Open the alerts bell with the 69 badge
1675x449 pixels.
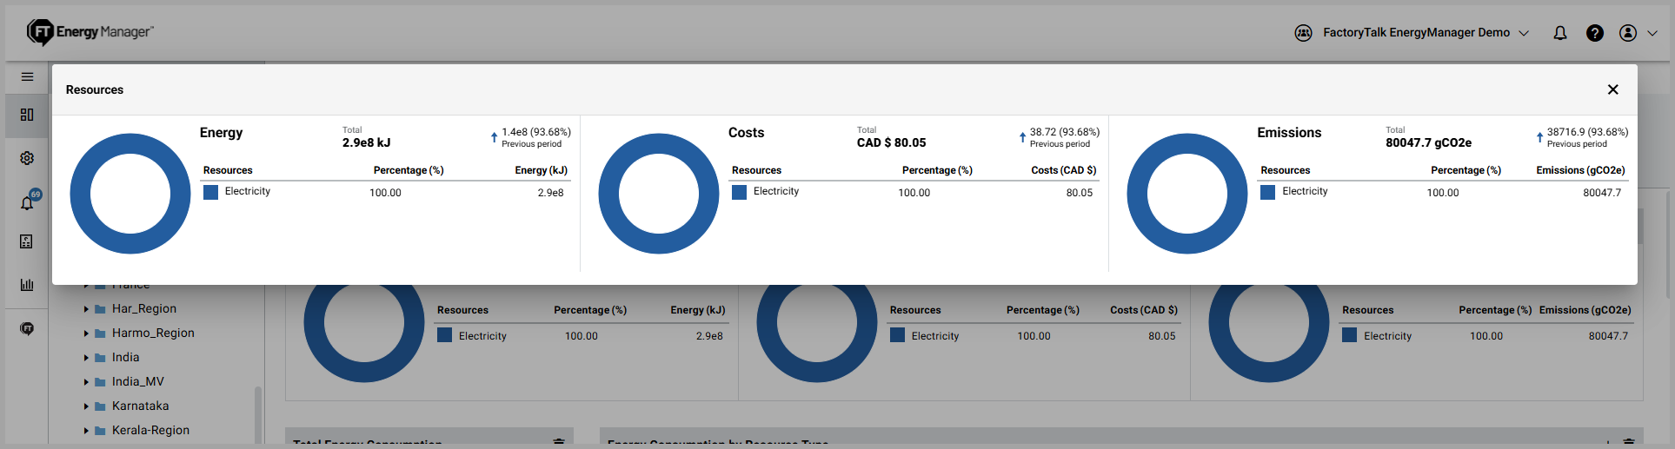(x=27, y=202)
